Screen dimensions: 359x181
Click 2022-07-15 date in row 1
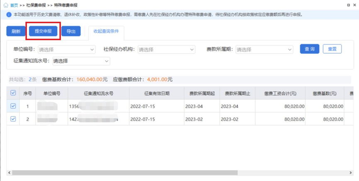143,106
